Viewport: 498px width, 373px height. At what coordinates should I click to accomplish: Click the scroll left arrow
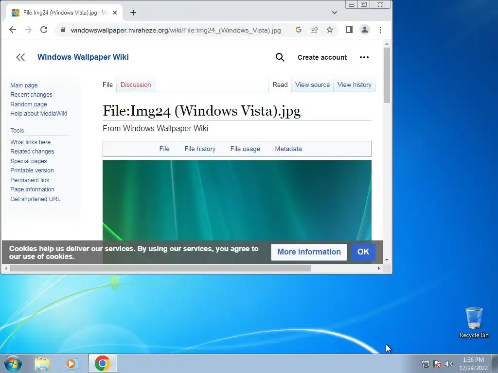click(x=6, y=268)
